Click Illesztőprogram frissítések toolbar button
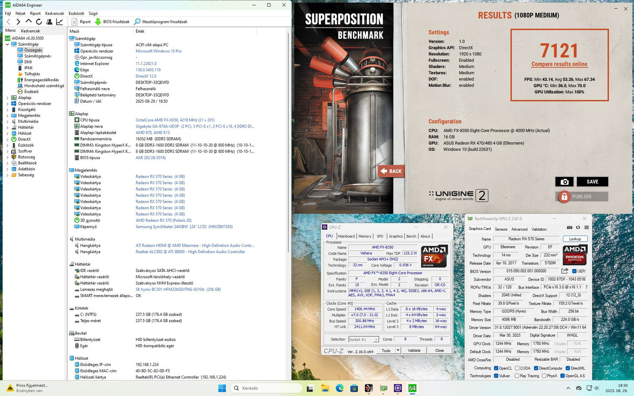This screenshot has width=634, height=396. tap(161, 22)
